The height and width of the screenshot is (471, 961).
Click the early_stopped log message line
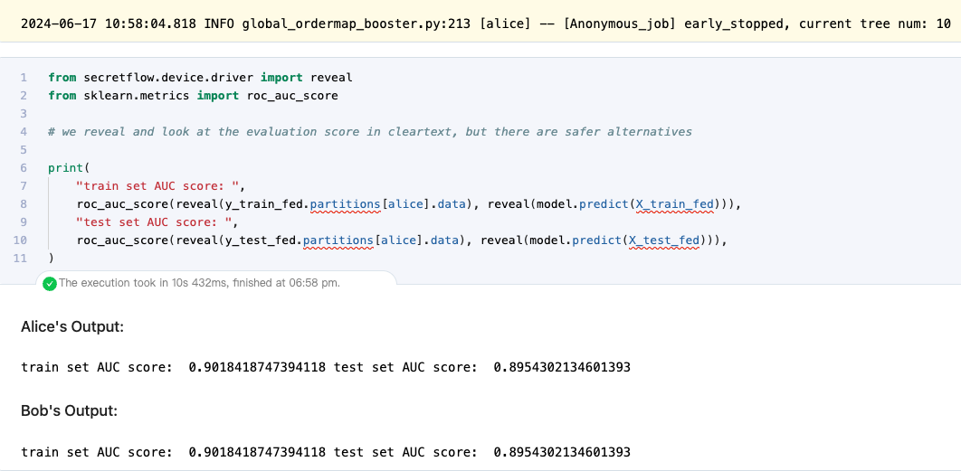point(485,24)
